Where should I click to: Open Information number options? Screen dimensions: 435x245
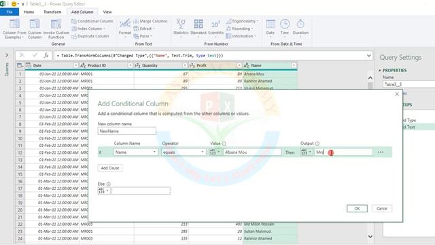coord(241,36)
